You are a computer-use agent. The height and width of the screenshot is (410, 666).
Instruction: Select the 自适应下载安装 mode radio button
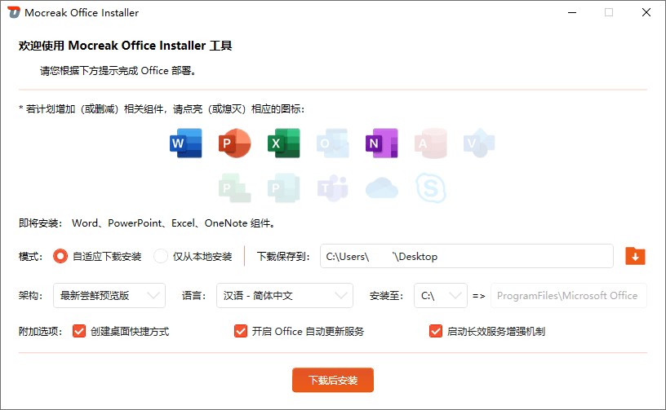click(x=60, y=256)
